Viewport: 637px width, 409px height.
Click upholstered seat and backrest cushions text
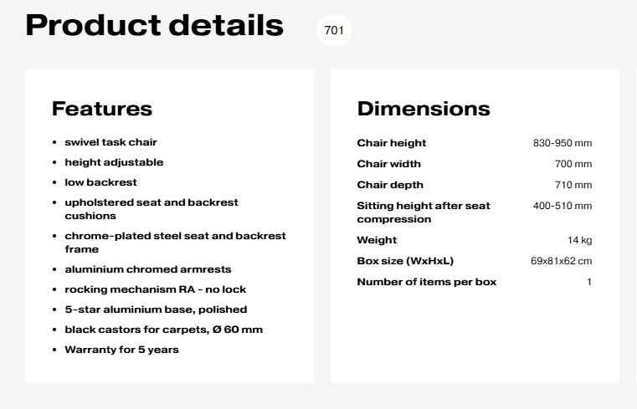click(x=151, y=209)
